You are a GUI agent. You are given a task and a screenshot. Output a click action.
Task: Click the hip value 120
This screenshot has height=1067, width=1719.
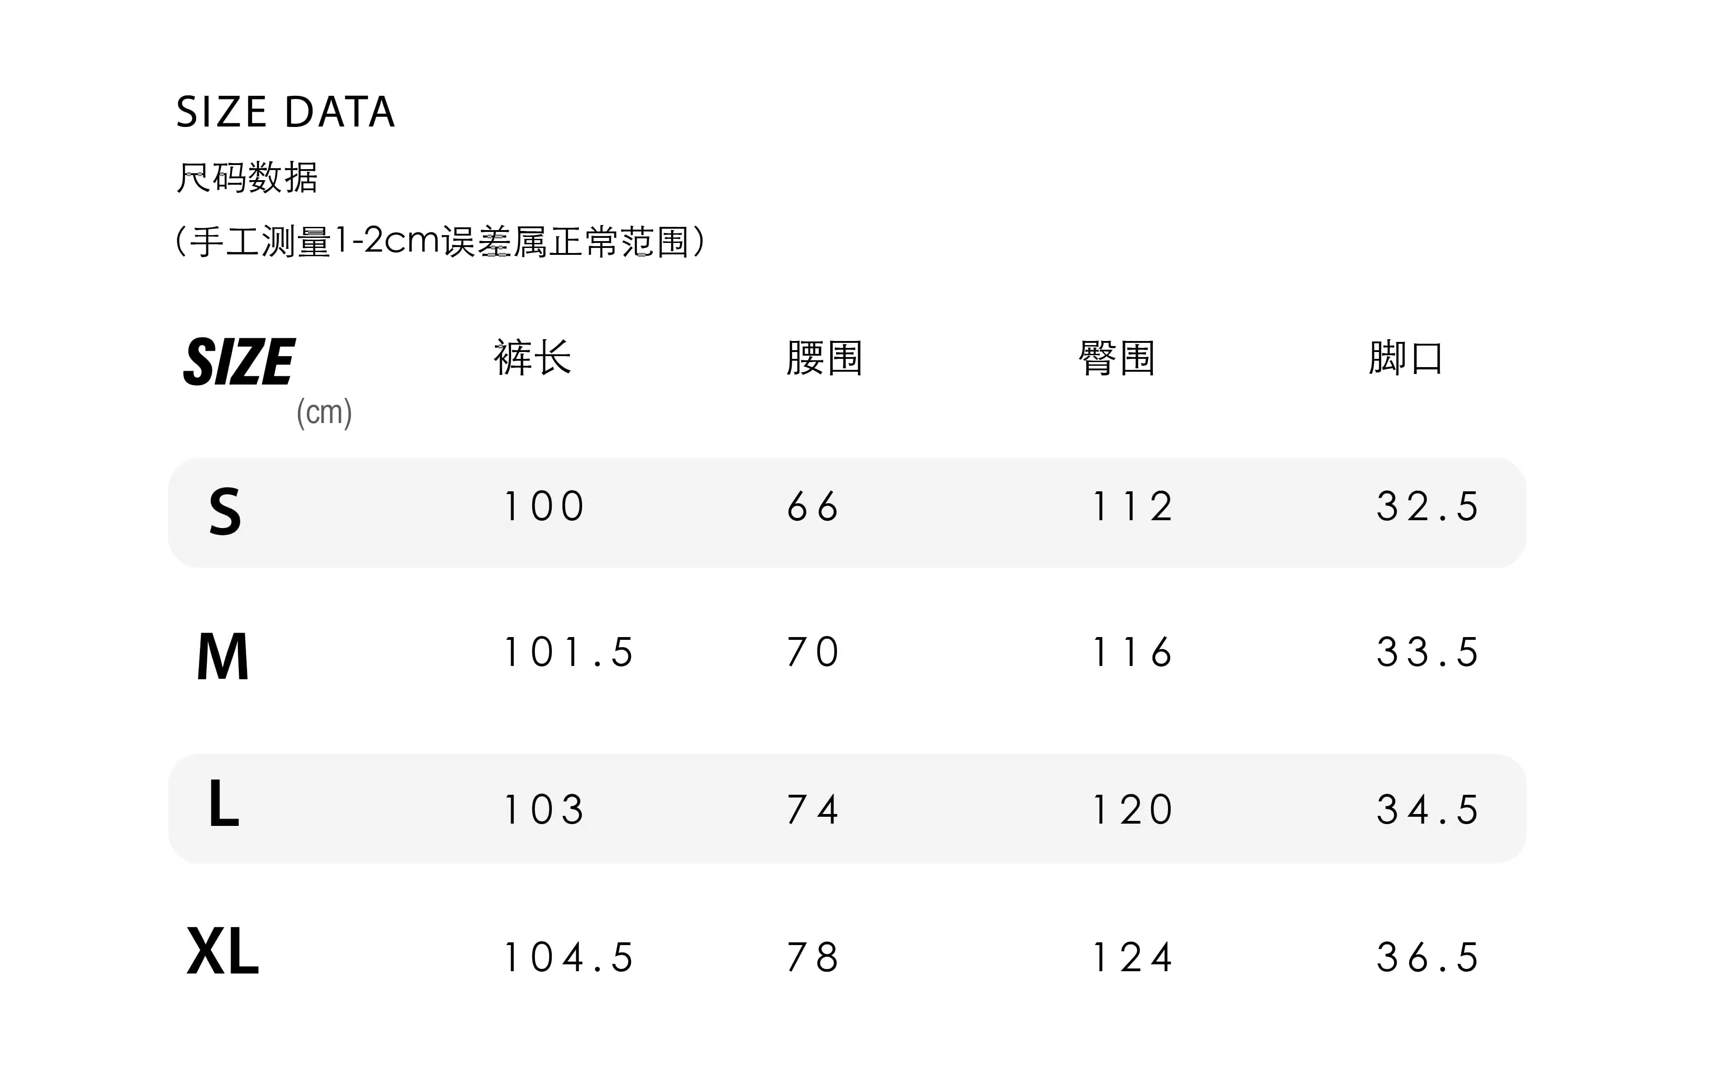[1133, 809]
